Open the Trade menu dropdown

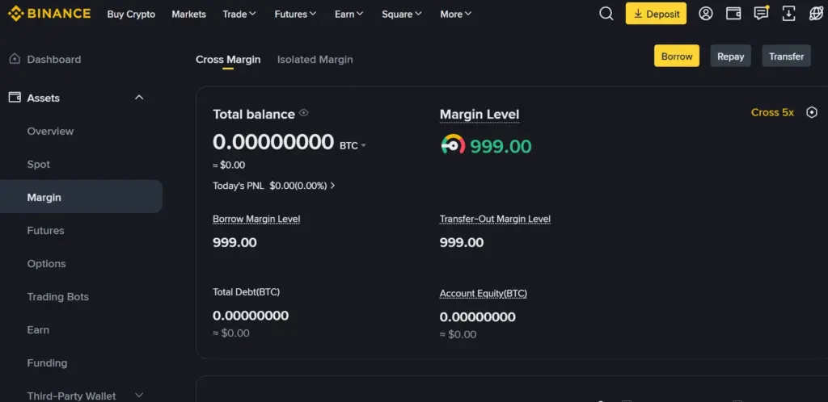tap(239, 15)
